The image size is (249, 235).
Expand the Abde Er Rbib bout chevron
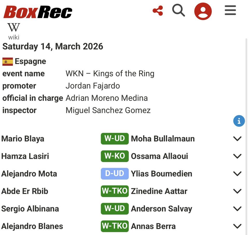pos(237,191)
